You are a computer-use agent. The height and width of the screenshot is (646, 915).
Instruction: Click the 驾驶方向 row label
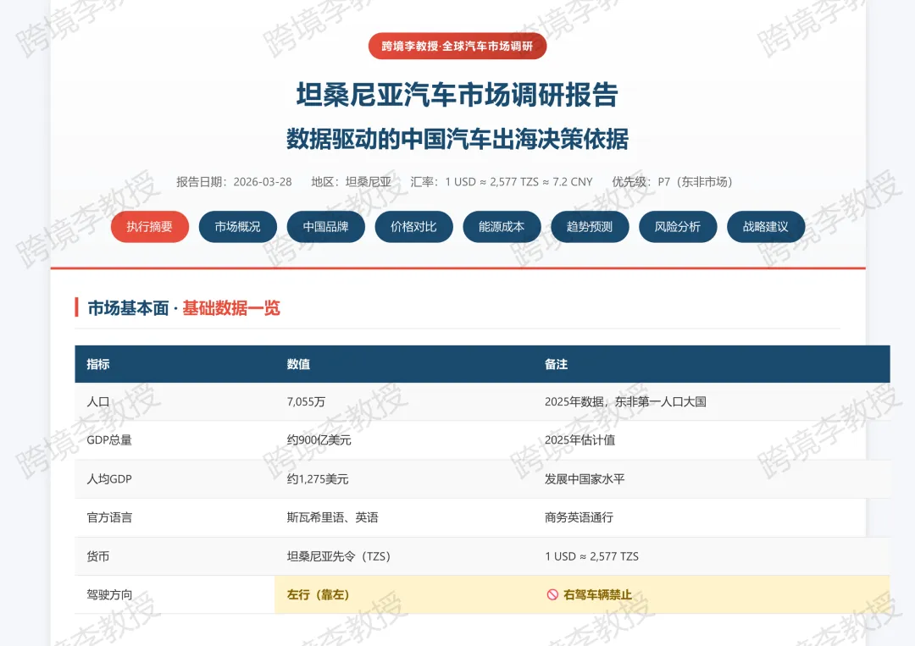click(109, 594)
